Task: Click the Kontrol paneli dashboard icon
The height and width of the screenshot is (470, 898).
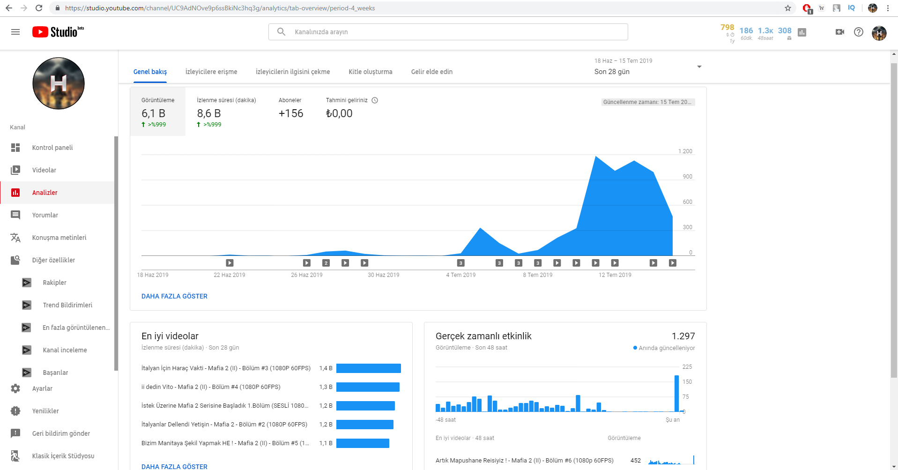Action: coord(15,148)
